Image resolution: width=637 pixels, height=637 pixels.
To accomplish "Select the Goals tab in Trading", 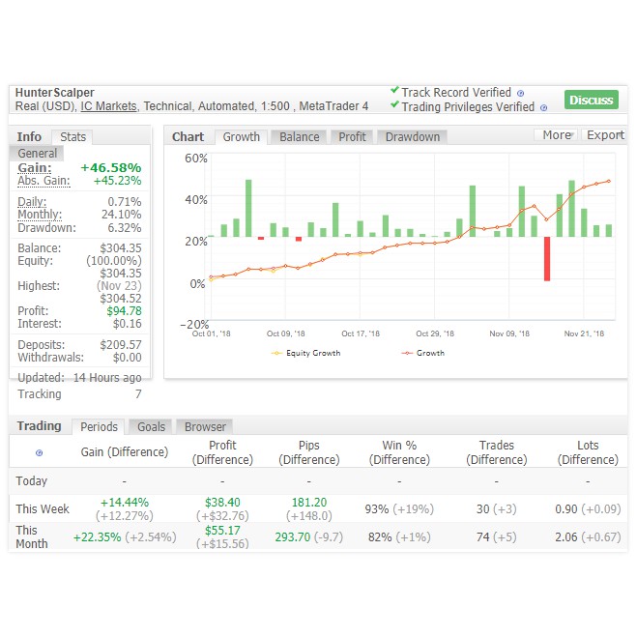I will point(151,426).
